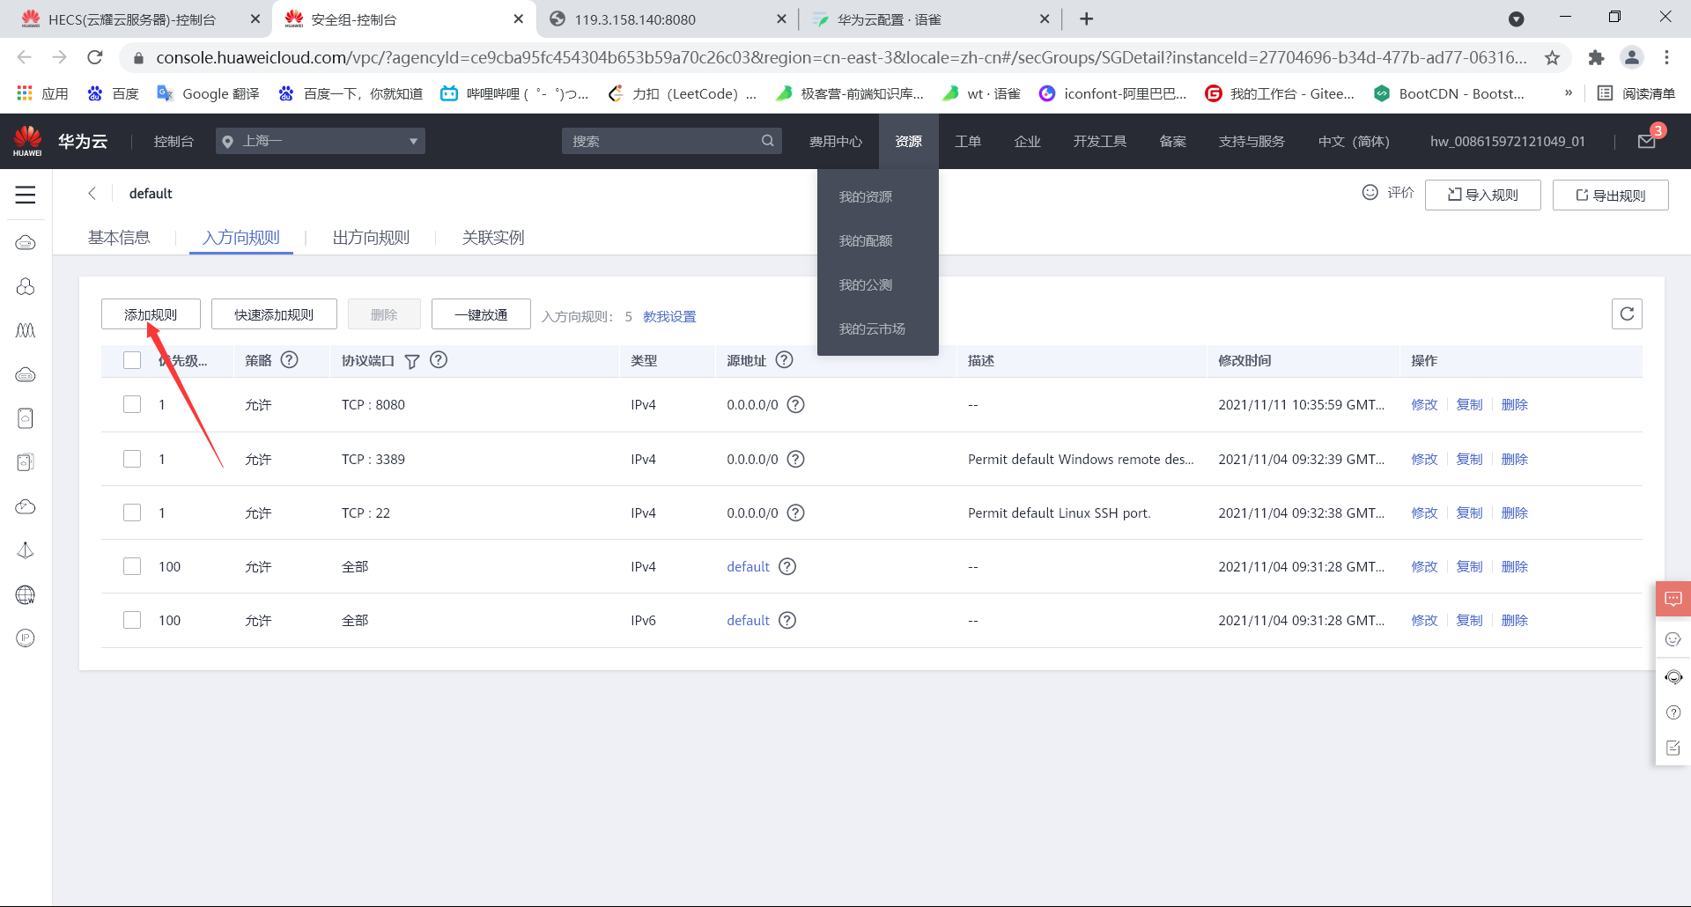This screenshot has height=907, width=1691.
Task: Click the 快速添加规则 button
Action: [274, 314]
